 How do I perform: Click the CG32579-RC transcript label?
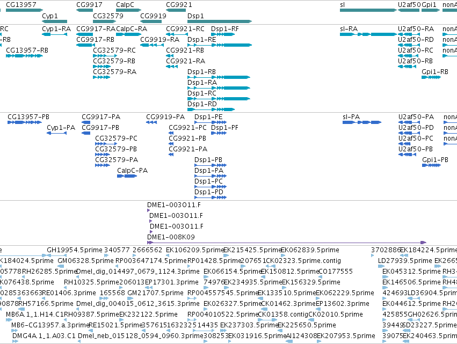114,50
